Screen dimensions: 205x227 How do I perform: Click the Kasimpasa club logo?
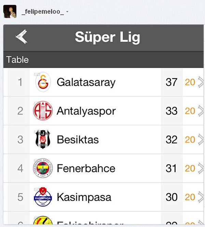[x=43, y=197]
